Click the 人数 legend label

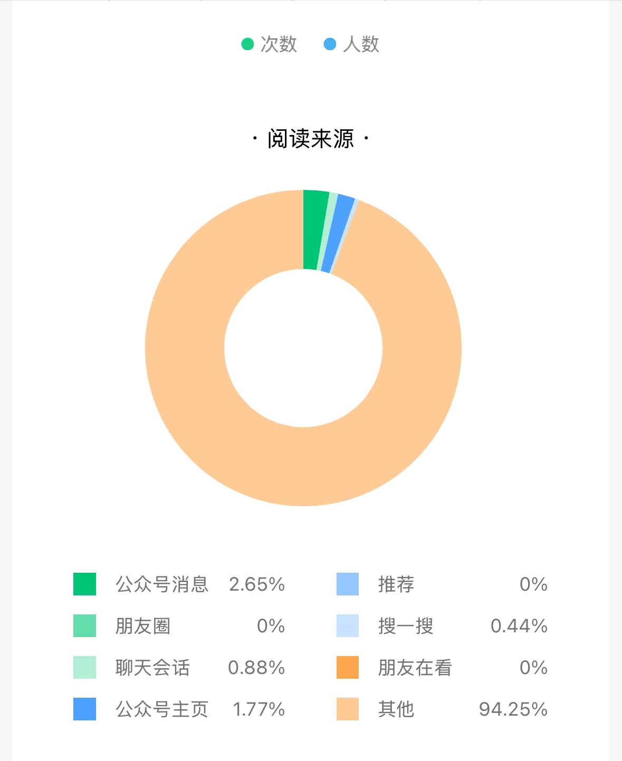[361, 44]
